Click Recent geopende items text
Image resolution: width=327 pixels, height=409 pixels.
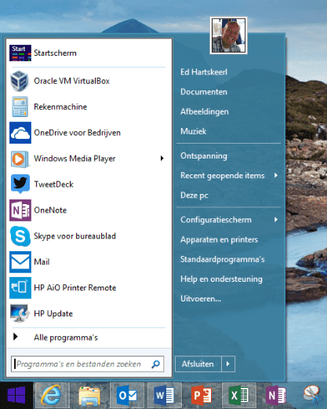(223, 176)
